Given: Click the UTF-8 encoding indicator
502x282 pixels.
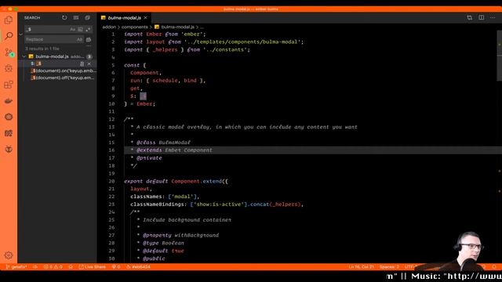Looking at the screenshot, I should pos(409,266).
